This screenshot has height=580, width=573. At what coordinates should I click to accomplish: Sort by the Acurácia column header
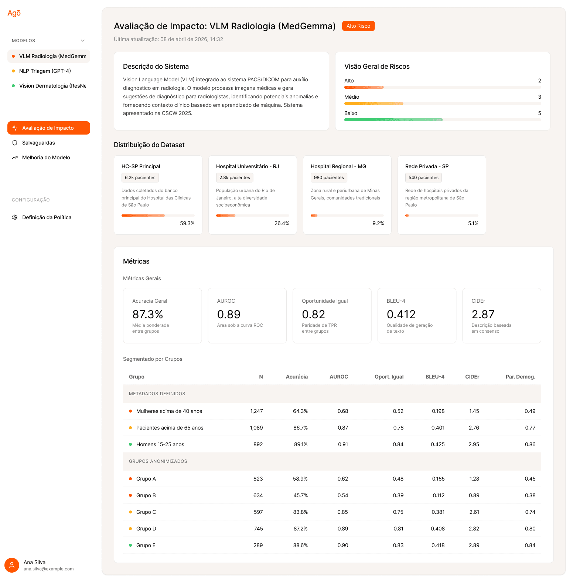(x=297, y=377)
